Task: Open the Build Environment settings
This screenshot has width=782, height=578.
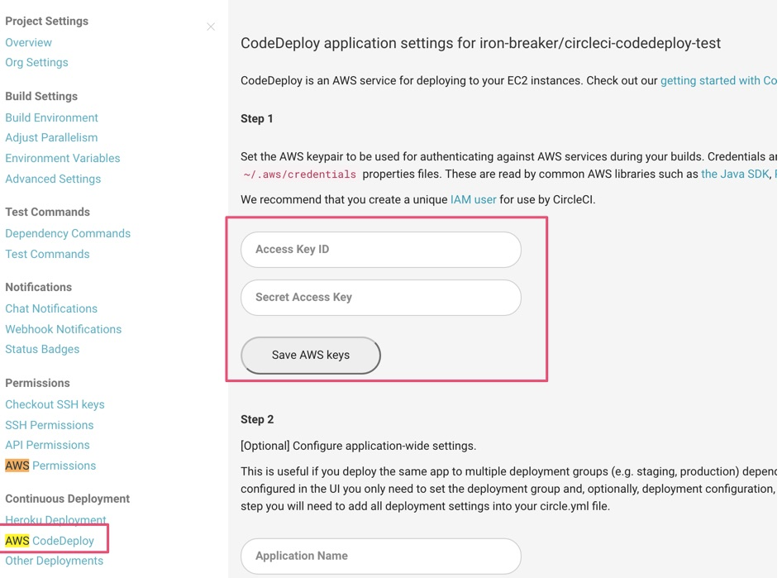Action: [x=51, y=117]
